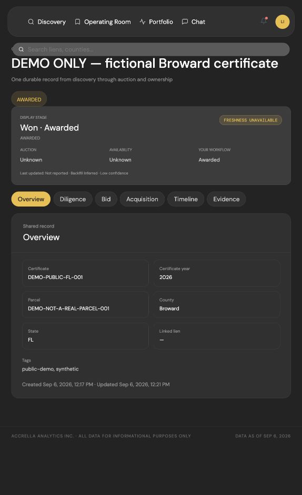Viewport: 302px width, 495px height.
Task: Click the Operating Room bookmark icon
Action: [77, 22]
